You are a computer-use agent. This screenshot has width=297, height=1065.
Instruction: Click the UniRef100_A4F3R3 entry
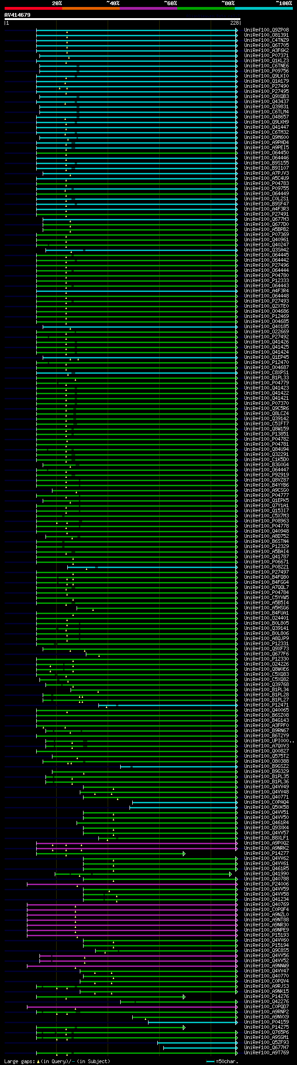[266, 209]
